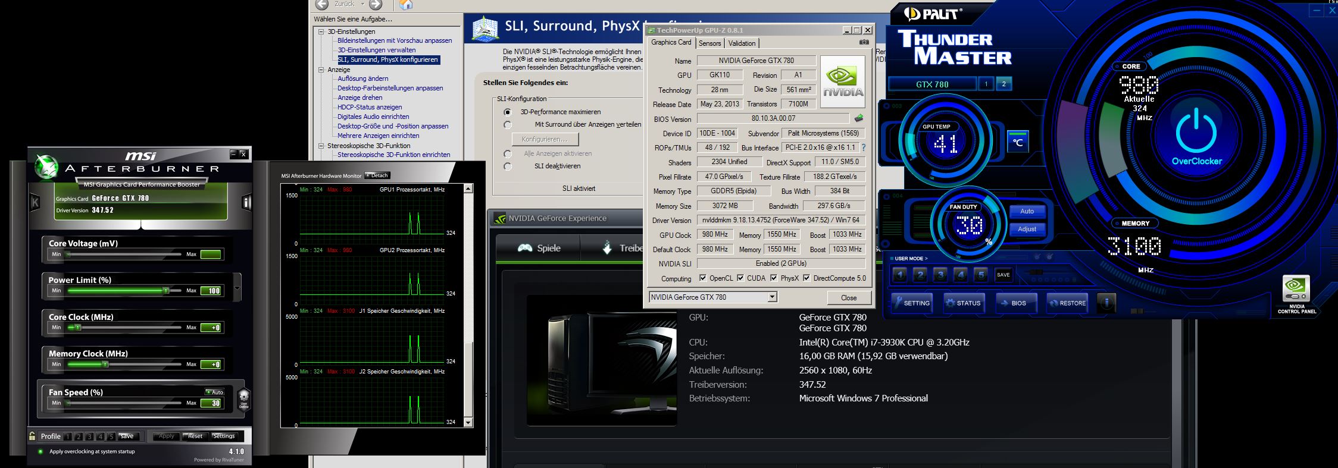The height and width of the screenshot is (468, 1338).
Task: Switch to the Sensors tab in GPU-Z
Action: click(709, 43)
